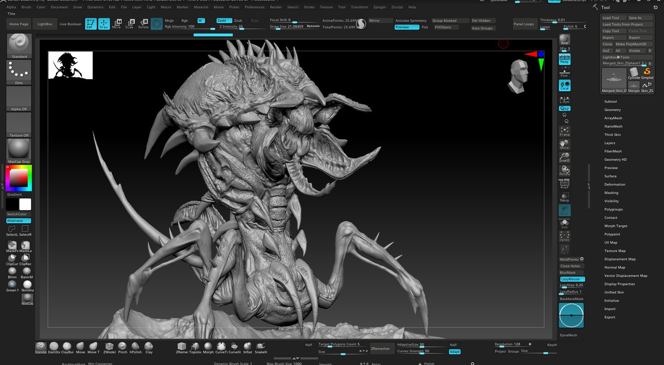Click the Transp transparency icon
Image resolution: width=664 pixels, height=365 pixels.
click(564, 197)
